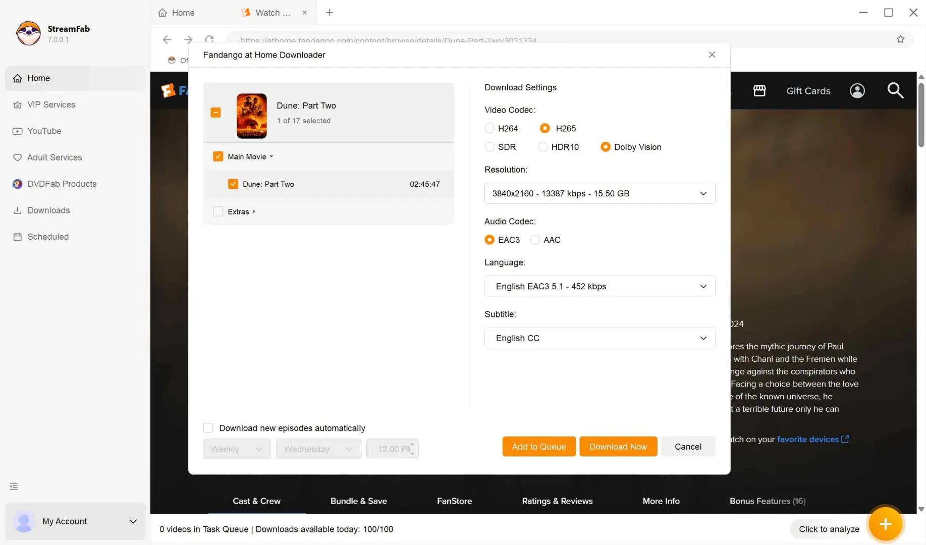Check the Extras checkbox
This screenshot has height=545, width=926.
[218, 211]
